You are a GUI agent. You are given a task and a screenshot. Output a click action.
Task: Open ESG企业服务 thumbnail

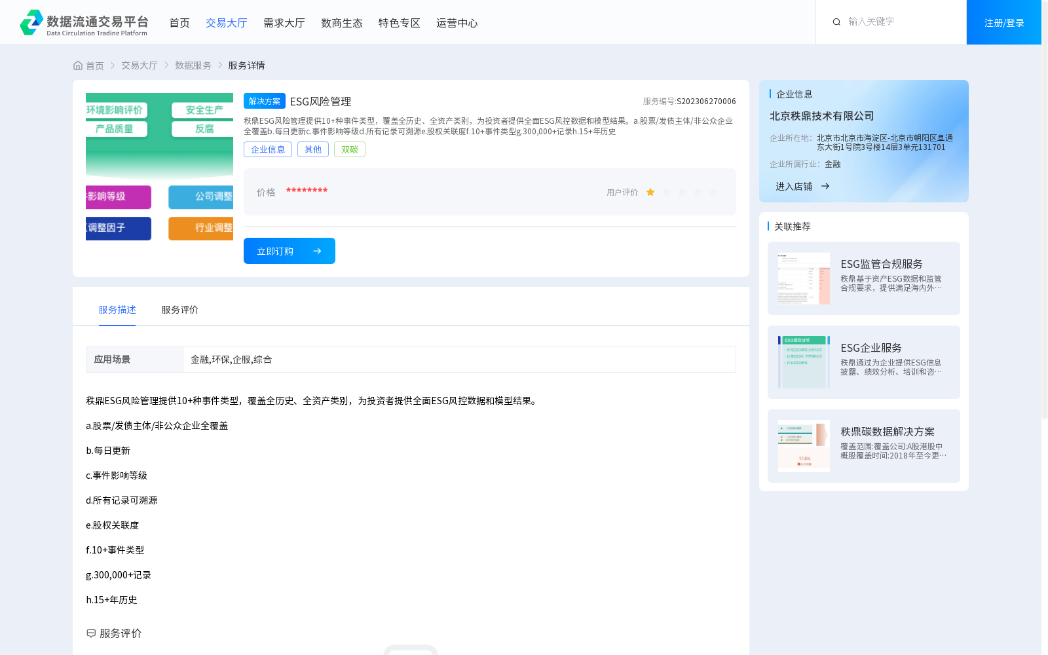[x=804, y=362]
